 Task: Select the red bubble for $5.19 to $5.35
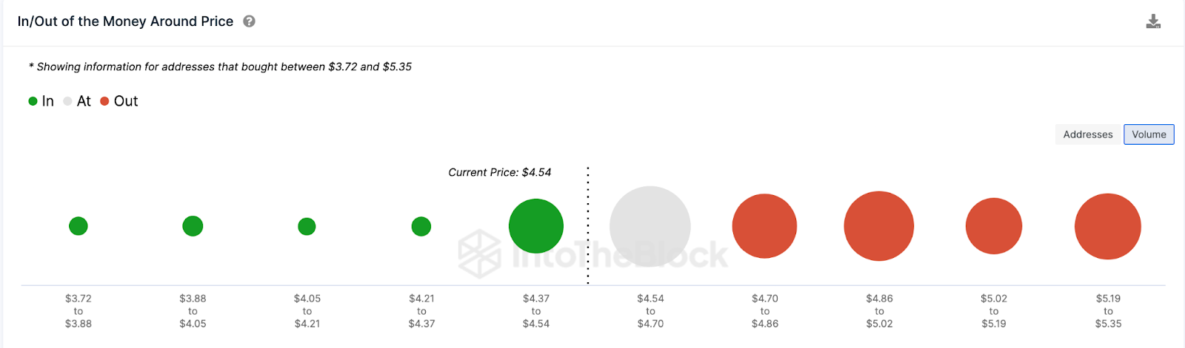(x=1108, y=226)
